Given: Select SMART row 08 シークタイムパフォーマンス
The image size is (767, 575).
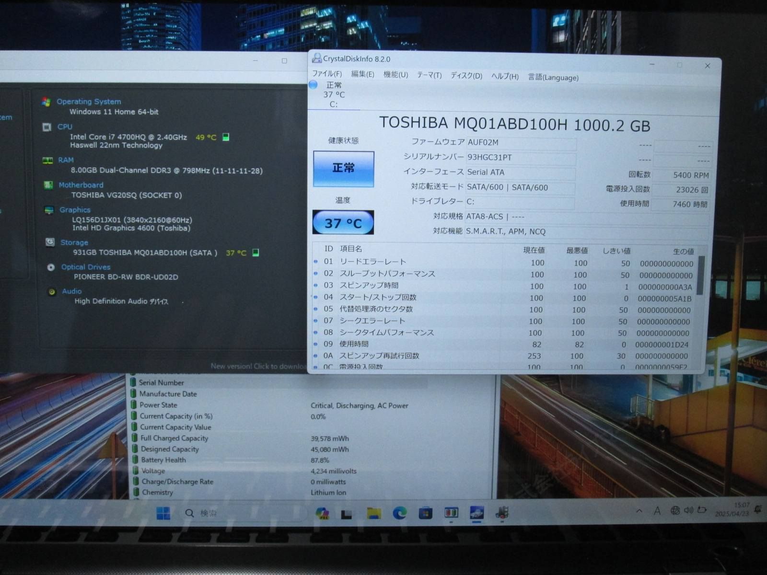Looking at the screenshot, I should (x=503, y=333).
